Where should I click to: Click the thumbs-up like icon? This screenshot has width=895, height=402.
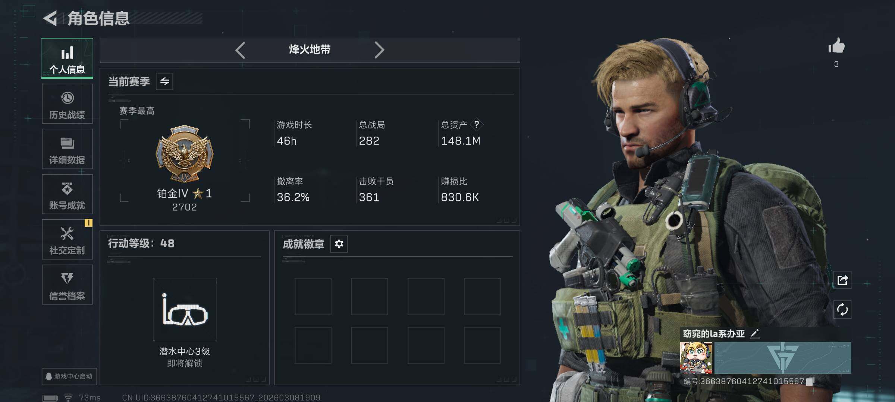(x=836, y=46)
